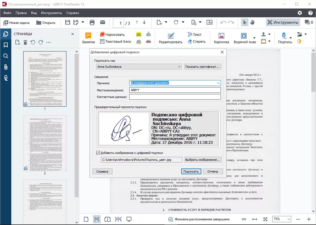
Task: Click the Заметка note tool
Action: pos(88,38)
